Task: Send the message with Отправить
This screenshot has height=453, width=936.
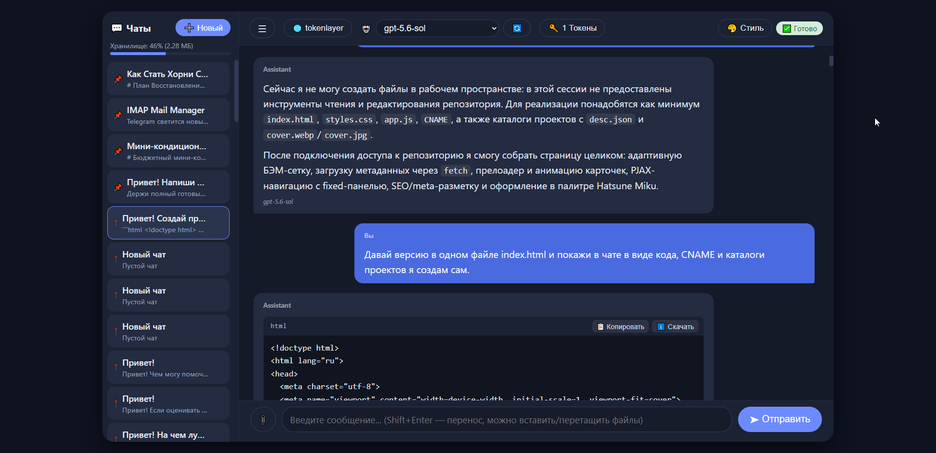Action: (780, 419)
